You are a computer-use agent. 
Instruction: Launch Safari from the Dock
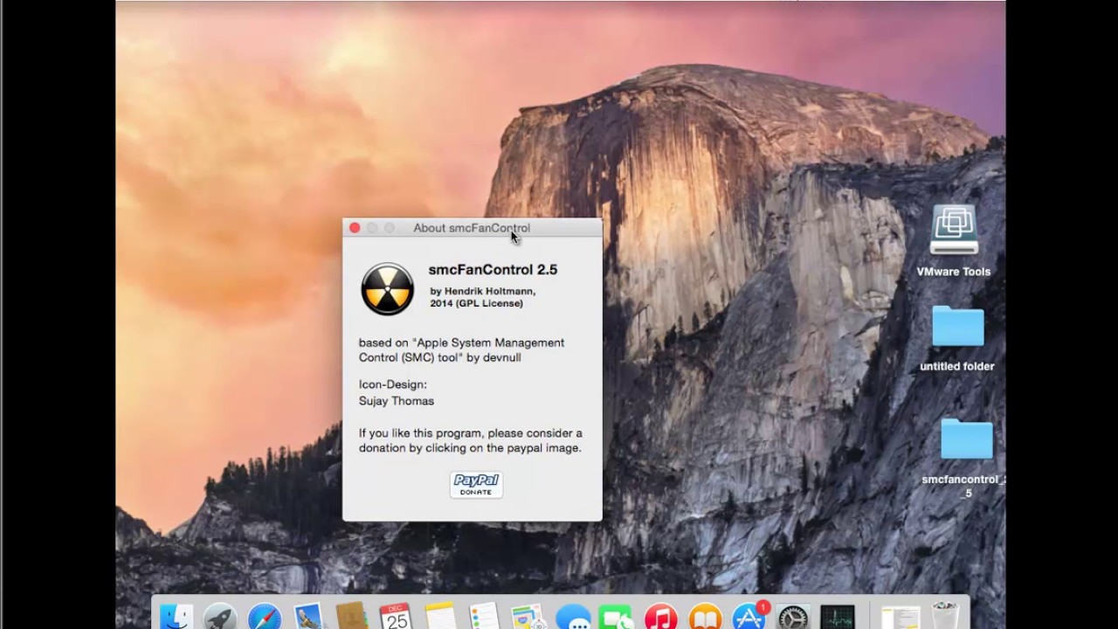click(x=264, y=616)
